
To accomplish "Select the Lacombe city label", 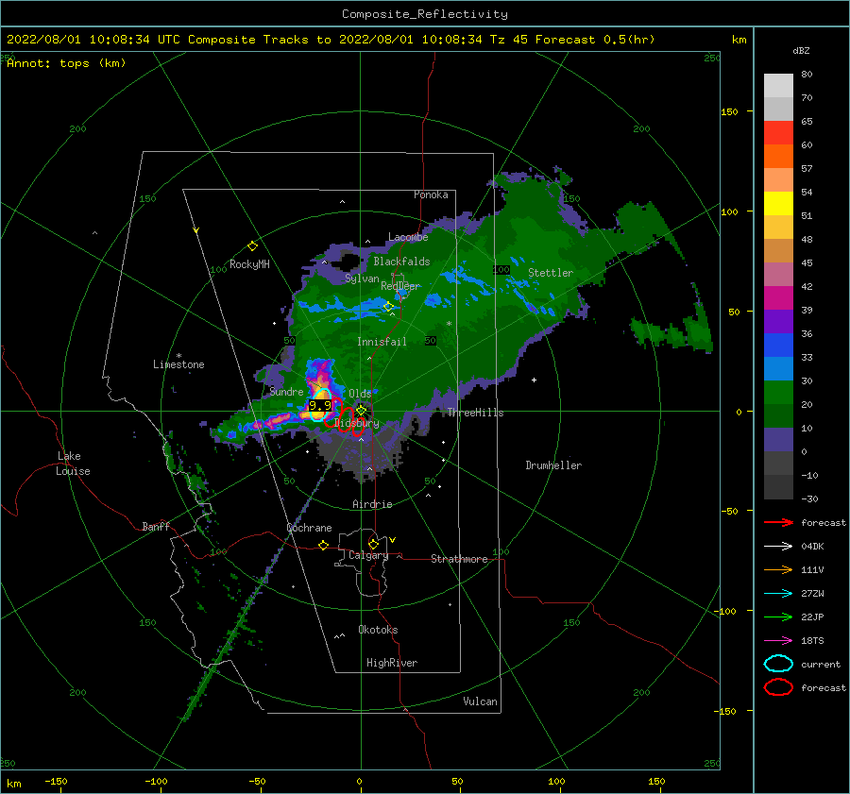I will (408, 237).
